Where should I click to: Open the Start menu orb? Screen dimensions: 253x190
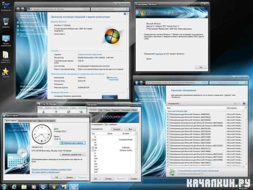click(x=4, y=187)
